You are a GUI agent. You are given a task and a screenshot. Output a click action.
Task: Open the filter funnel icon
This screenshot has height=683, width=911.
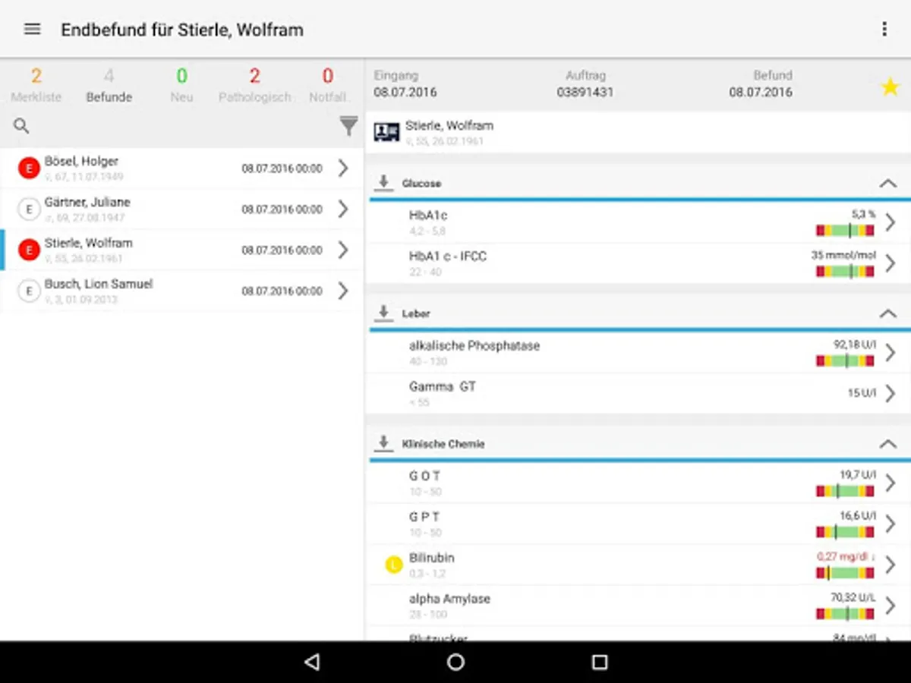(x=348, y=126)
